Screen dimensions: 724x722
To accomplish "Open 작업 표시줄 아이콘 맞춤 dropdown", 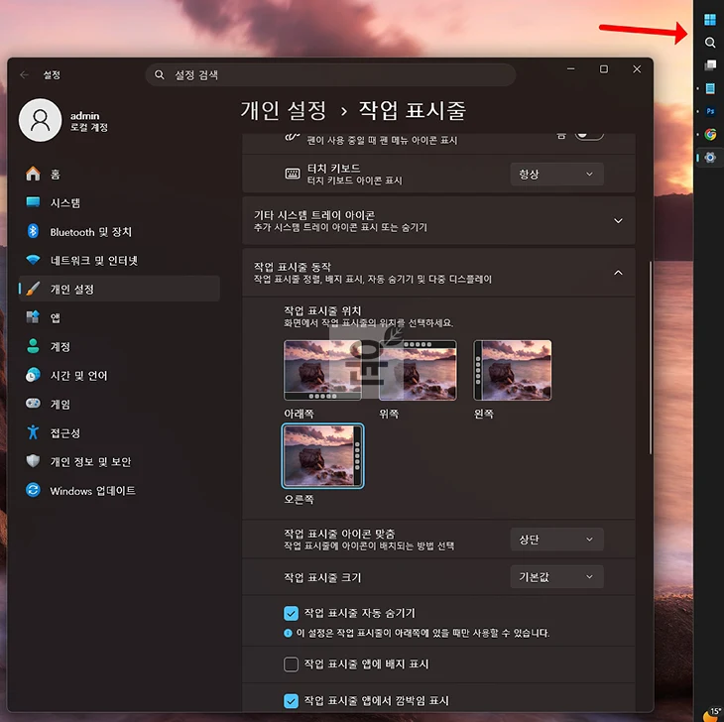I will coord(556,540).
